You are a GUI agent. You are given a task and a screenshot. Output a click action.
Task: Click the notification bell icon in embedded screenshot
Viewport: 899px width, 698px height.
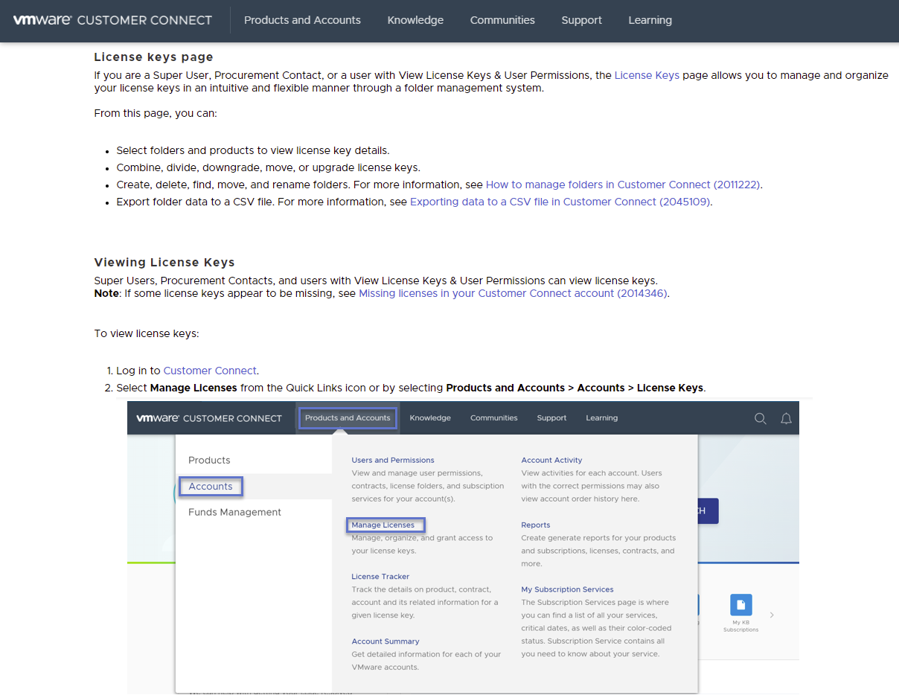(786, 418)
